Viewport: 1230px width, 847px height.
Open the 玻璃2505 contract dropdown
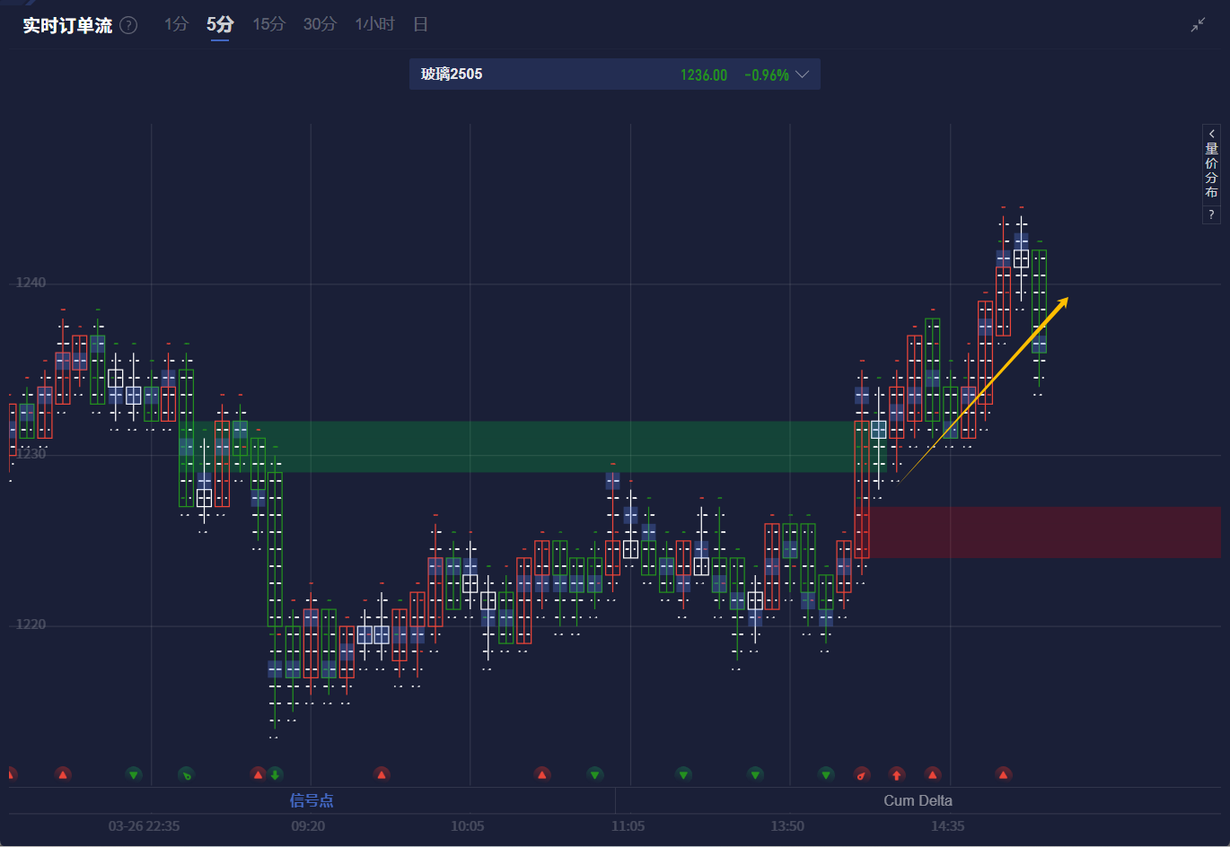[615, 74]
